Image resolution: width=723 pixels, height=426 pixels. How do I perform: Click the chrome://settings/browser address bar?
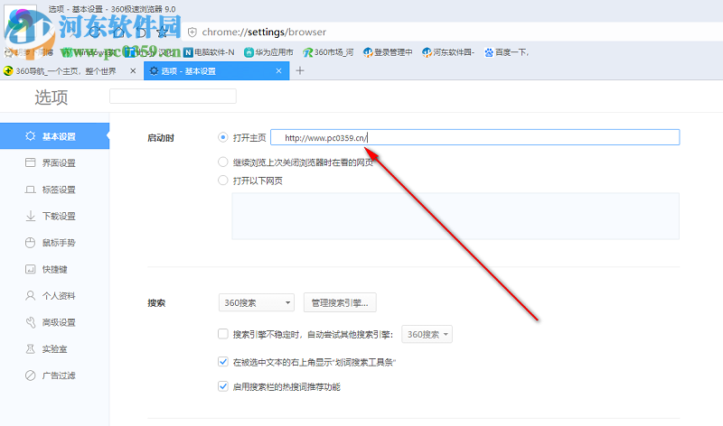(x=454, y=32)
